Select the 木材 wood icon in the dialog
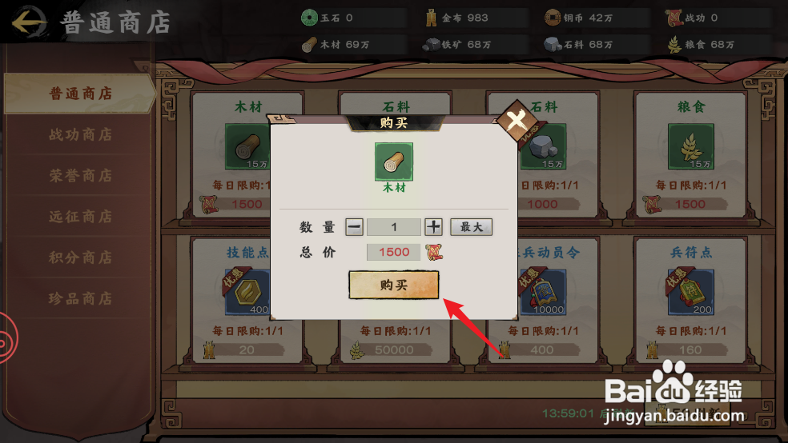Image resolution: width=788 pixels, height=443 pixels. coord(394,162)
